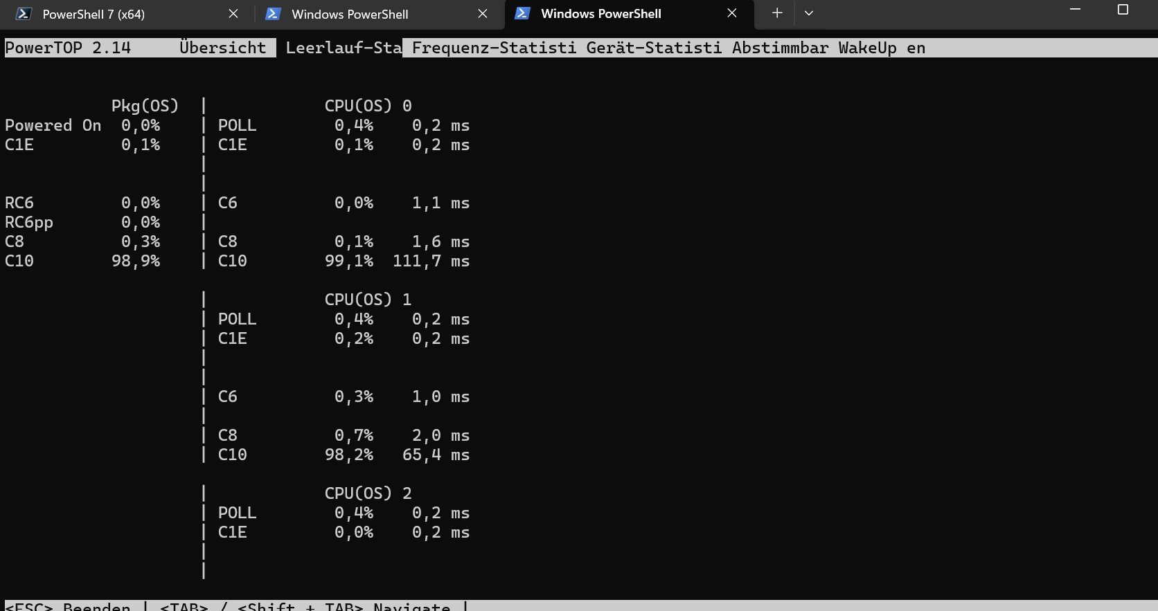Close the PowerShell 7 (x64) tab

click(233, 14)
